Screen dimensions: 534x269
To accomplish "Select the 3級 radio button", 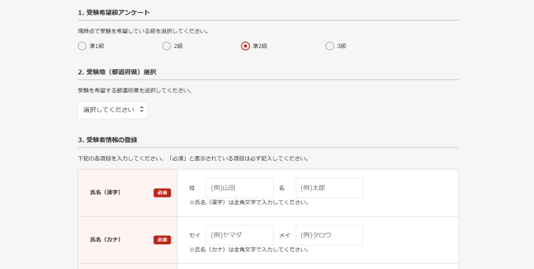I will [330, 46].
